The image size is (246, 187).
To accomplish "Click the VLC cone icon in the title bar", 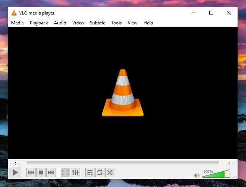I will point(14,13).
